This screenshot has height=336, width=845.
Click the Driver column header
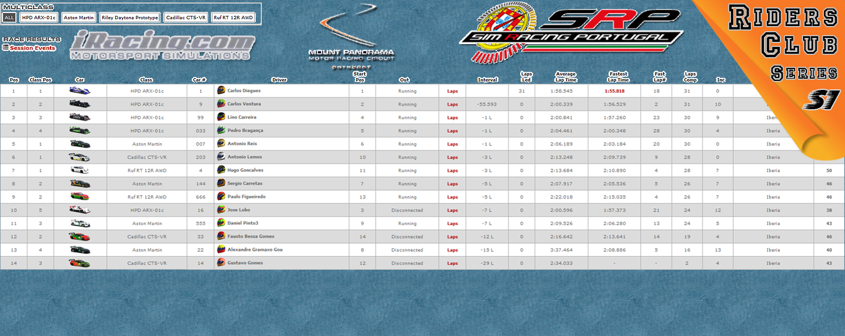tap(279, 80)
